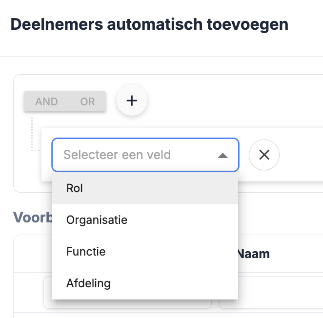Click the 'Naam' column header
Screen dimensions: 323x318
[254, 254]
